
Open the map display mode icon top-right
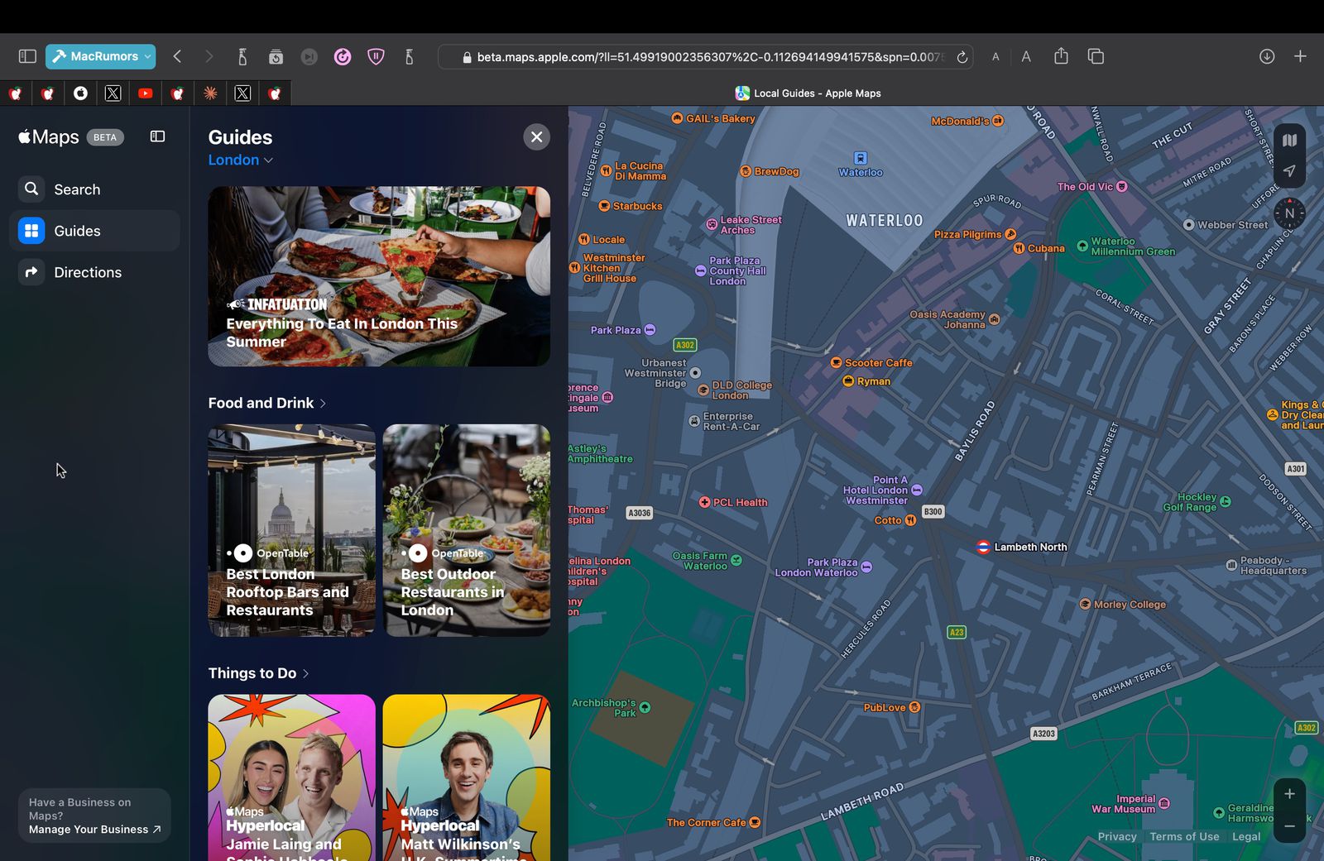[x=1289, y=140]
